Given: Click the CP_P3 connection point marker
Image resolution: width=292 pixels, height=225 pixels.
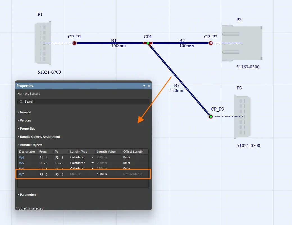Looking at the screenshot, I should pos(210,116).
